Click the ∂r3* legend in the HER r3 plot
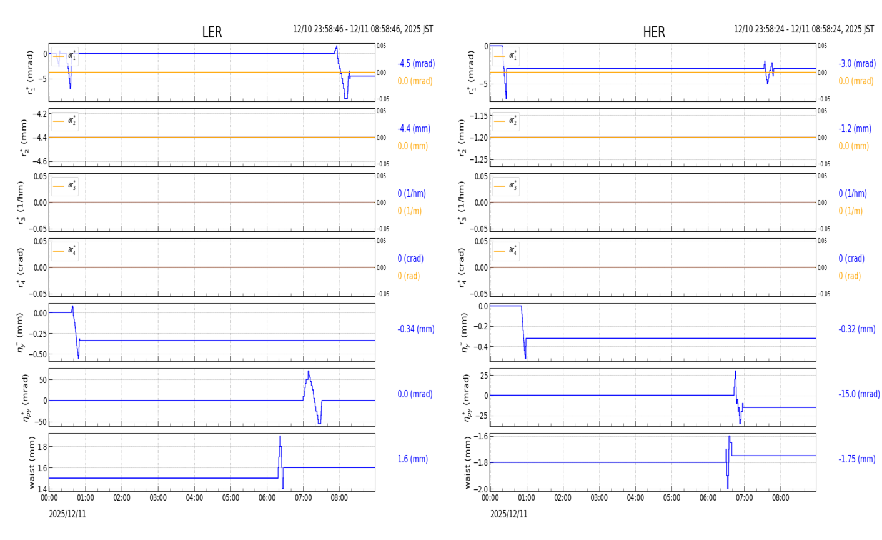The width and height of the screenshot is (882, 540). 506,186
